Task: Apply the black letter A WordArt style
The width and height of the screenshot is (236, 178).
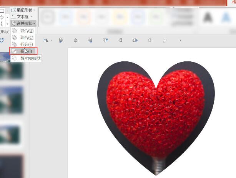Action: [208, 17]
